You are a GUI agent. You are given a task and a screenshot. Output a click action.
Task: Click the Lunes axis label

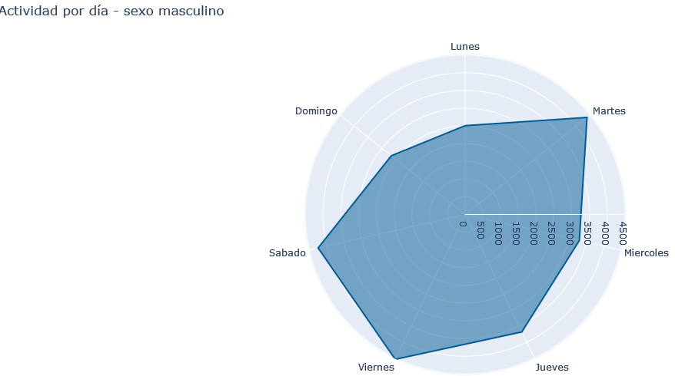[465, 46]
